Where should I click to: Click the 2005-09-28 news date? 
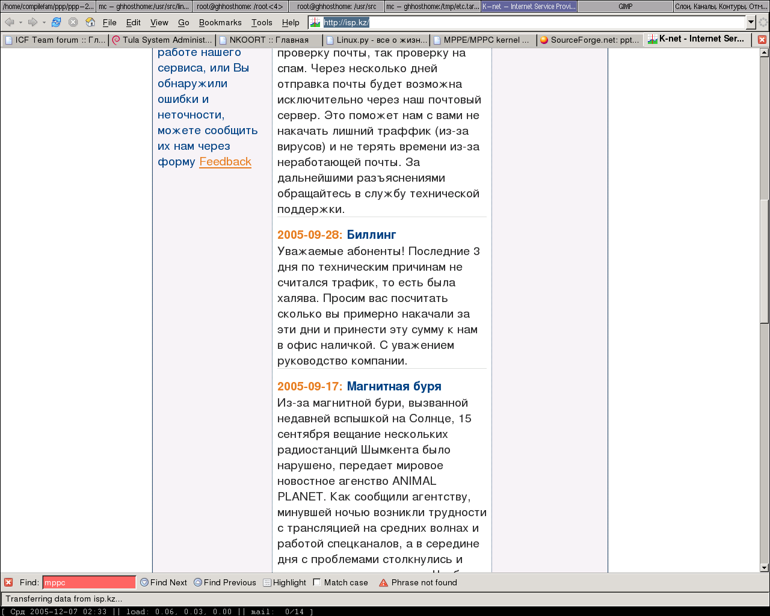click(310, 235)
